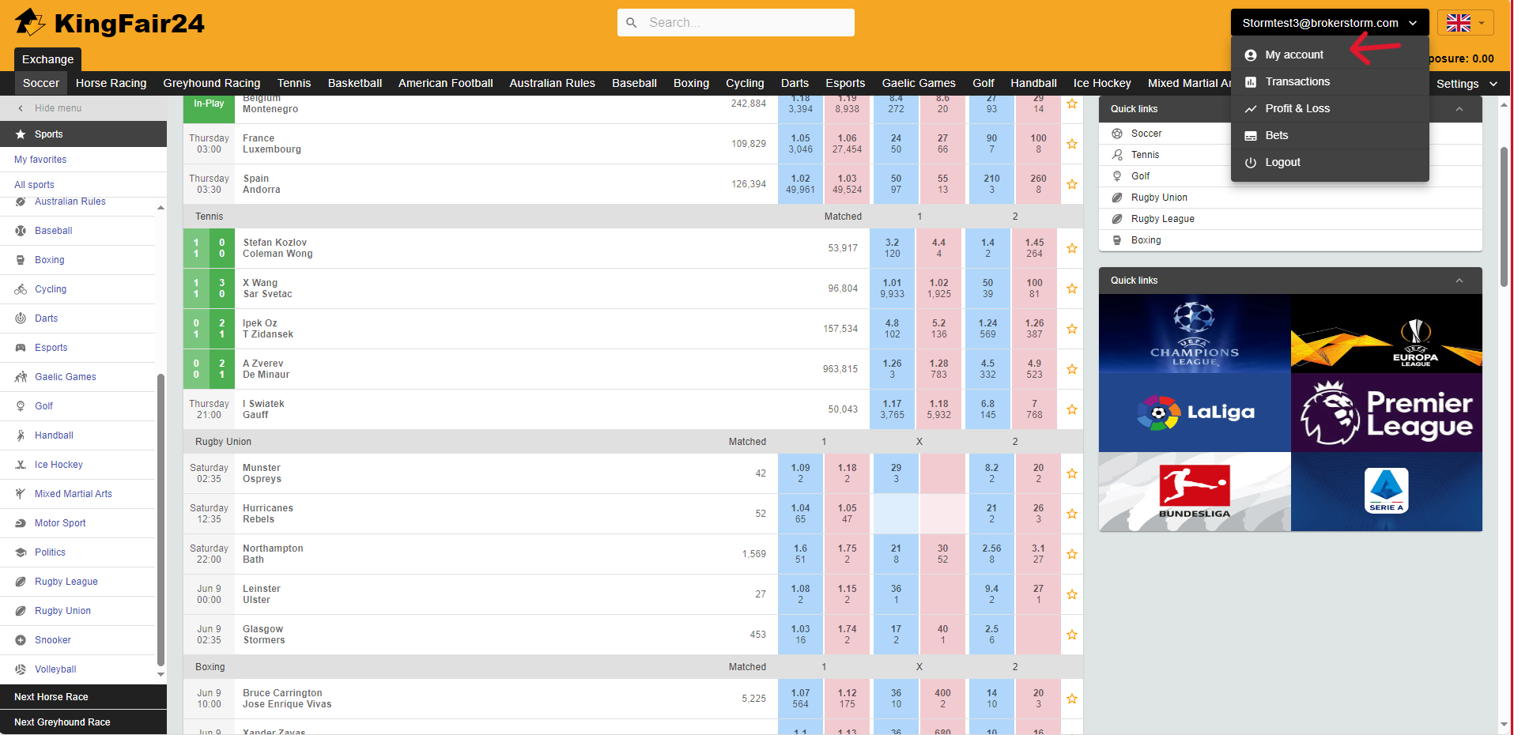Open the Stormtest3 account dropdown
This screenshot has height=735, width=1514.
[x=1329, y=23]
